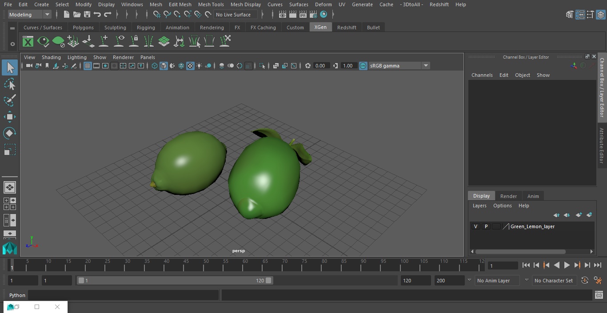Toggle P playback of Green_Lemon_layer
The image size is (607, 313).
[486, 226]
